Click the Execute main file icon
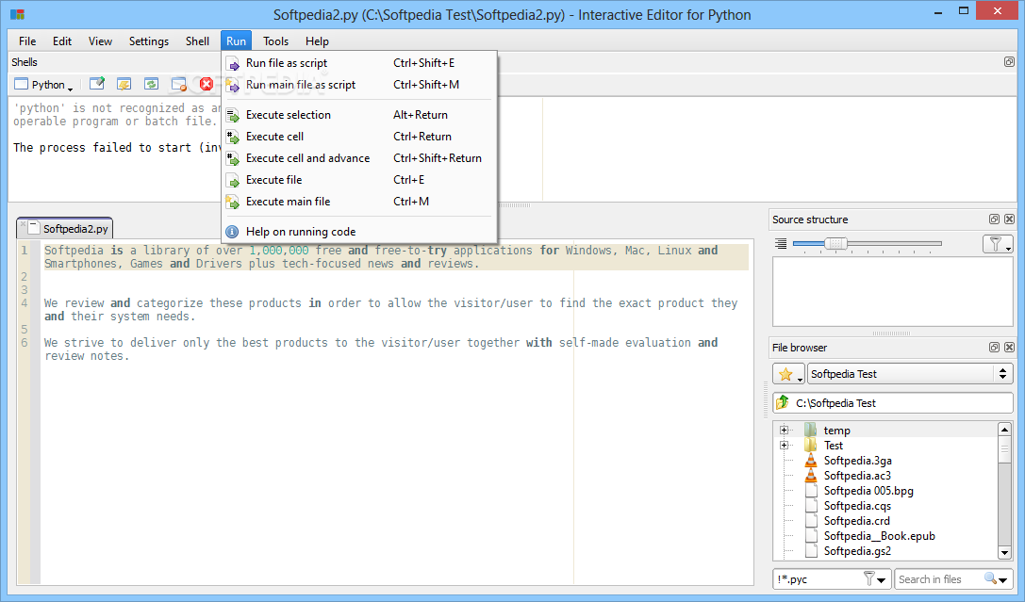 (233, 202)
